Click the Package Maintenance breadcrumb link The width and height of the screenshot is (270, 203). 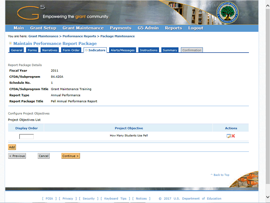pos(117,36)
